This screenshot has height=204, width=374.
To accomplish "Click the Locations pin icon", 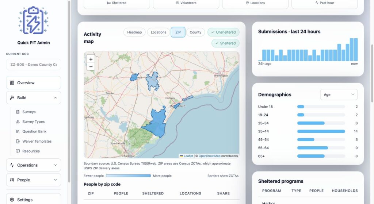I will coord(247,3).
